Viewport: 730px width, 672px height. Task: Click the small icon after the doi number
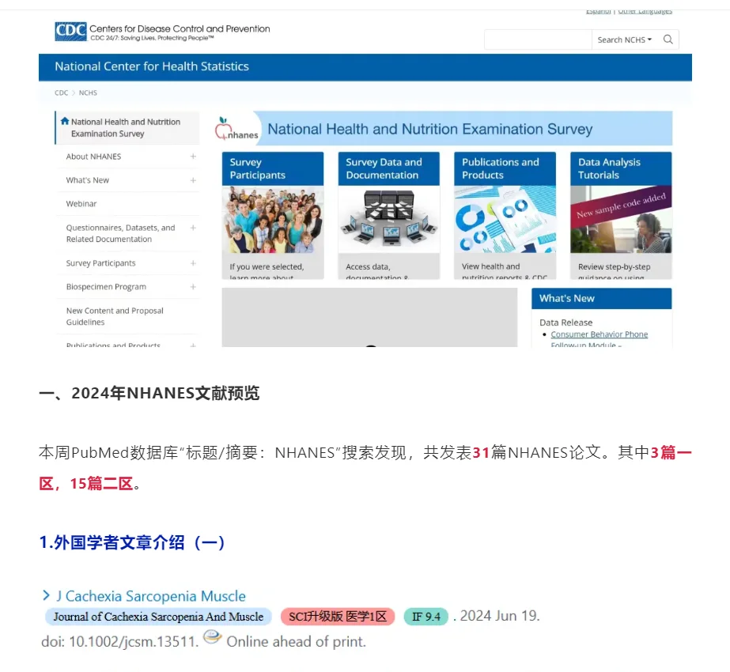tap(212, 636)
